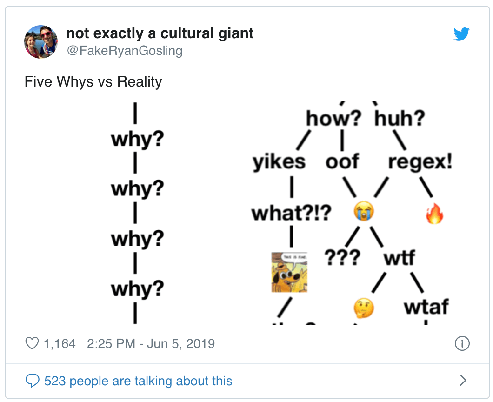Open '523 people are talking about this'
Screen dimensions: 493x402
(x=138, y=381)
